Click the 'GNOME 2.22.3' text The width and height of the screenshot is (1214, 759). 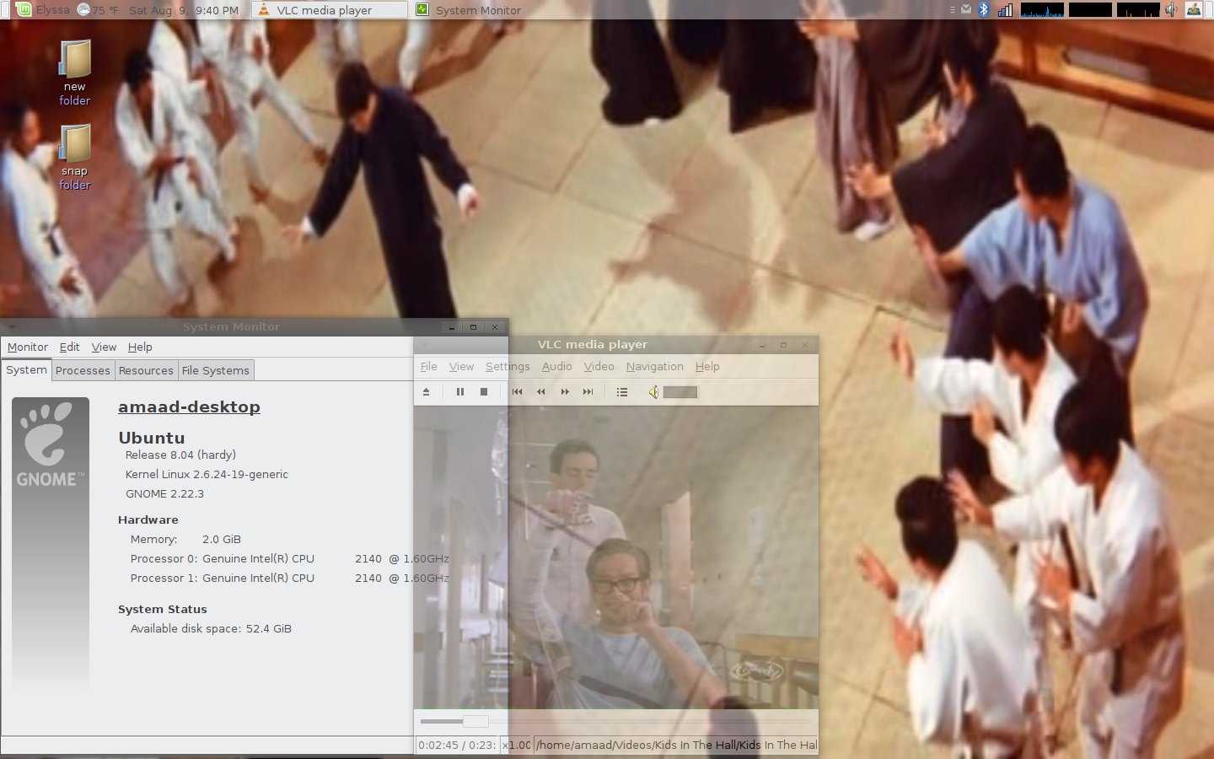tap(164, 494)
